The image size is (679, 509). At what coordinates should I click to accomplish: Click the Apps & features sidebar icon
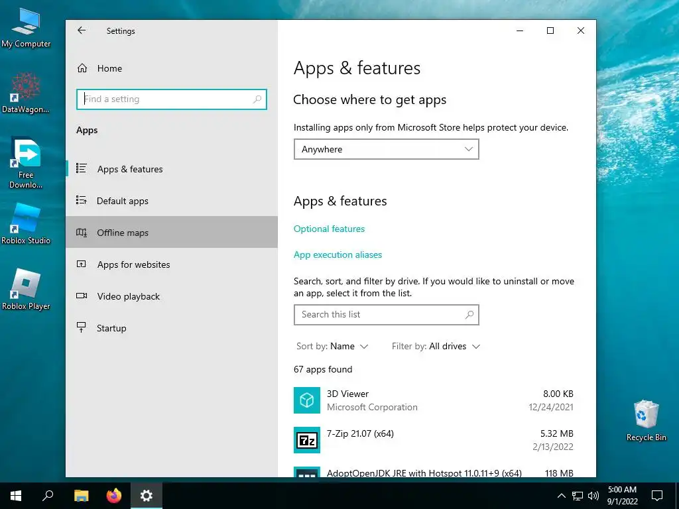[82, 168]
